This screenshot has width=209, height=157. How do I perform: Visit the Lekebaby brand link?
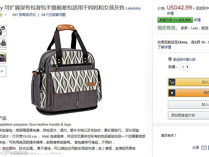tap(133, 8)
